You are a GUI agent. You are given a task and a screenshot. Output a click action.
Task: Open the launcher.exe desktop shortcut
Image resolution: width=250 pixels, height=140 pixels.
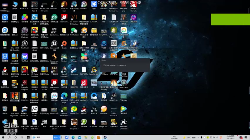[94, 71]
